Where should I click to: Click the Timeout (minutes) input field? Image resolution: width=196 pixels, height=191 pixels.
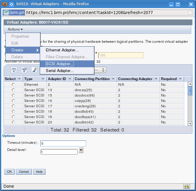click(63, 143)
